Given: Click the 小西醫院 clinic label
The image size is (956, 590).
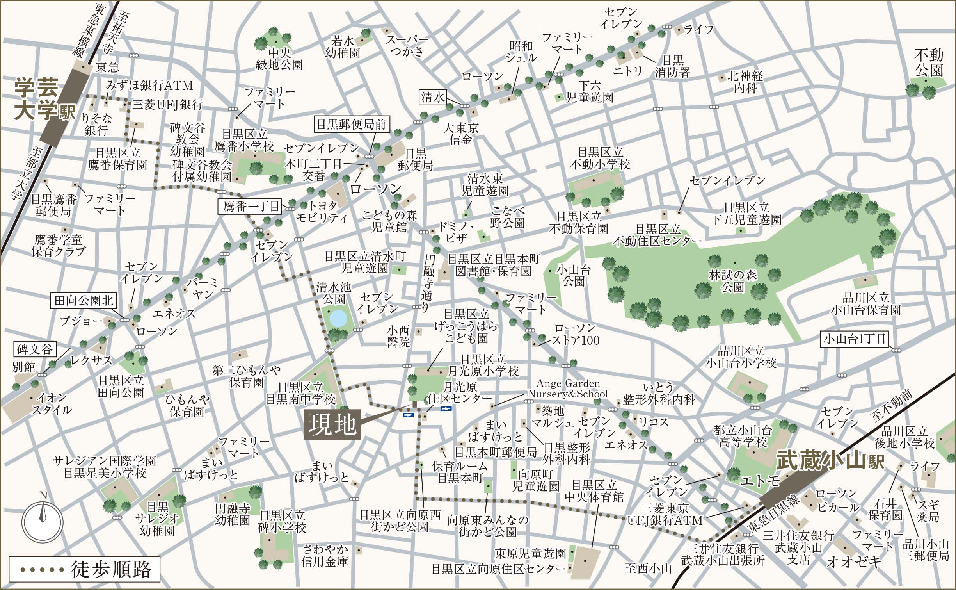Looking at the screenshot, I should point(398,336).
